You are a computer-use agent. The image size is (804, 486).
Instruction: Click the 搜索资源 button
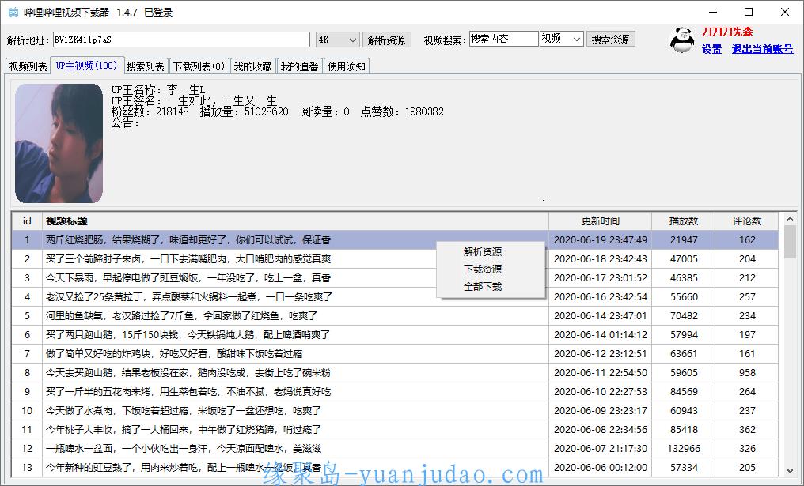pos(610,39)
